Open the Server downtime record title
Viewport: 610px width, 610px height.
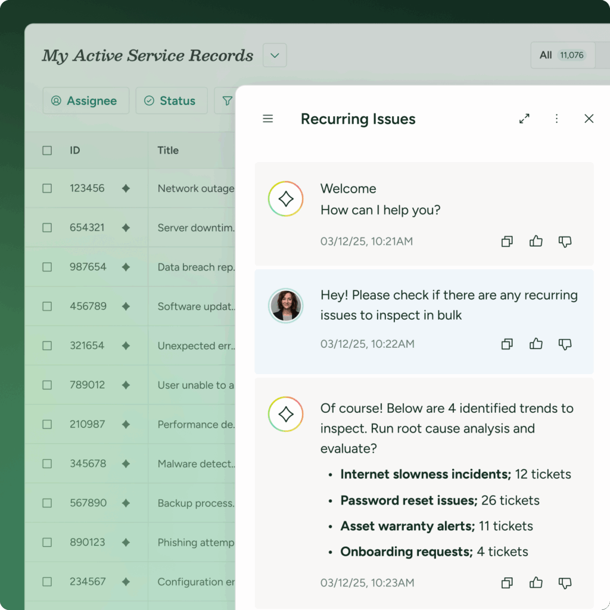(x=196, y=228)
